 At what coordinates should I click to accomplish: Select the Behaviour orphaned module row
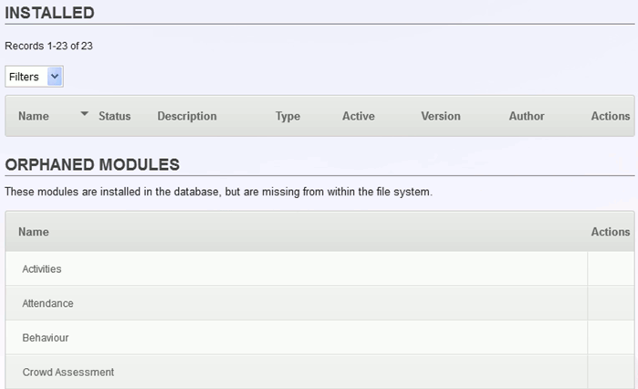(297, 338)
